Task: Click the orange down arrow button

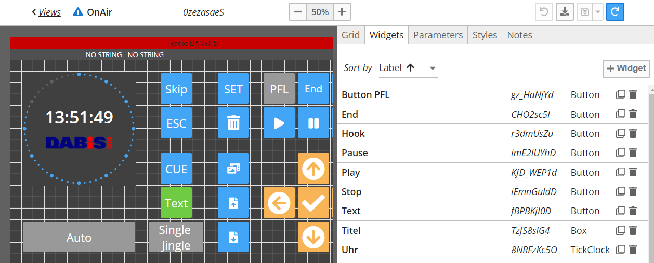Action: [x=313, y=238]
